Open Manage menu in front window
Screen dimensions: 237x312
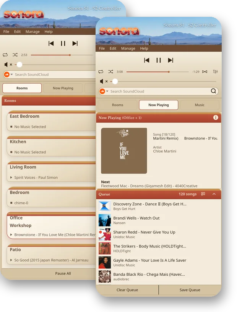(128, 48)
